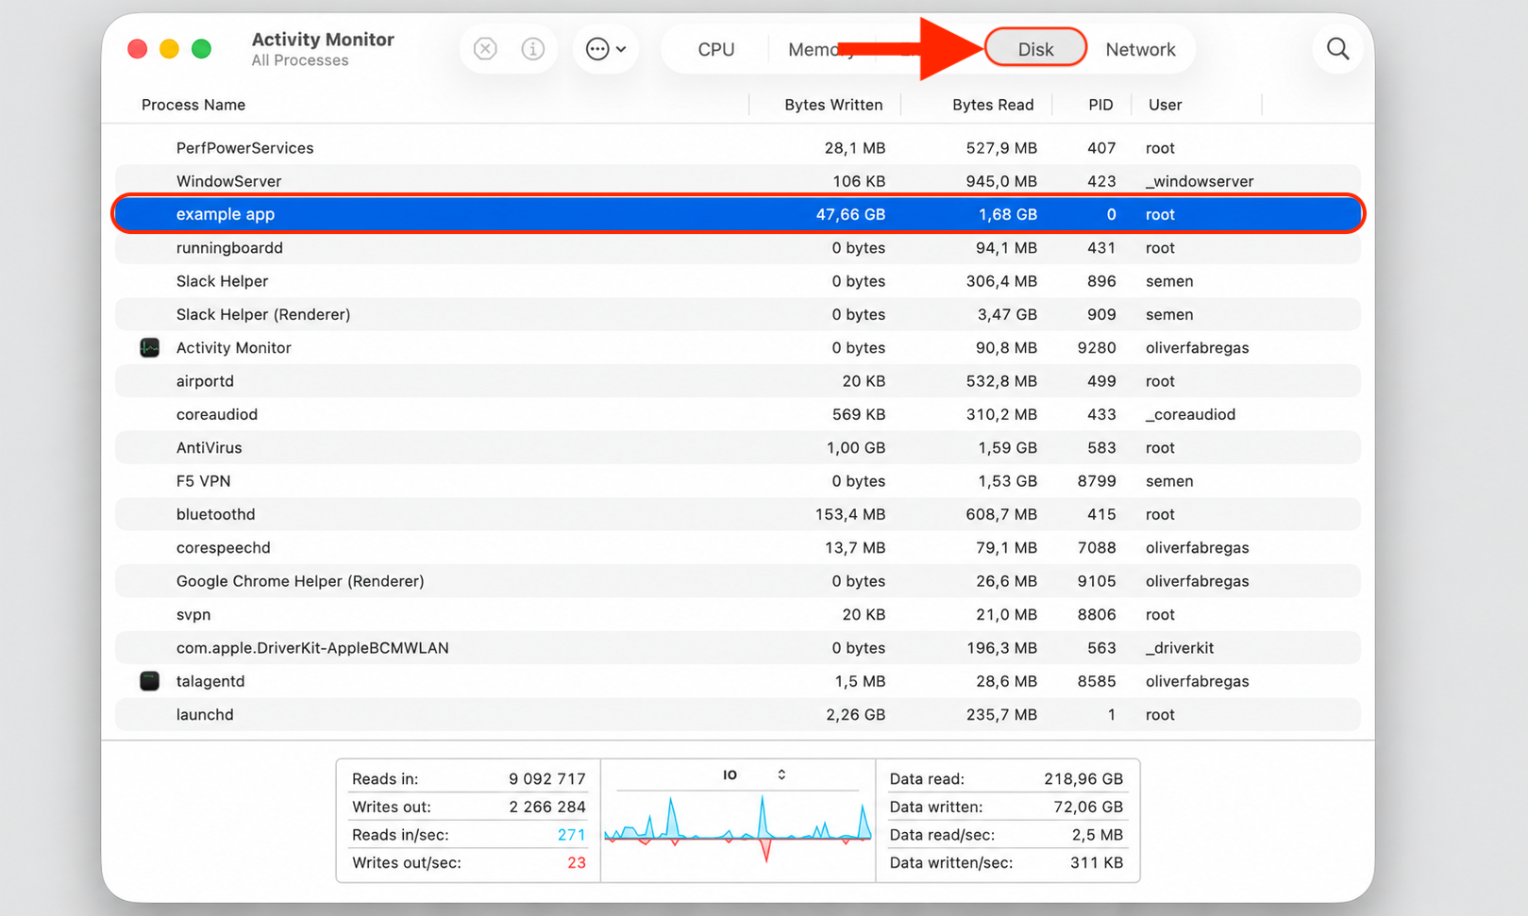Viewport: 1528px width, 916px height.
Task: Click the Activity Monitor app icon in list
Action: click(x=150, y=348)
